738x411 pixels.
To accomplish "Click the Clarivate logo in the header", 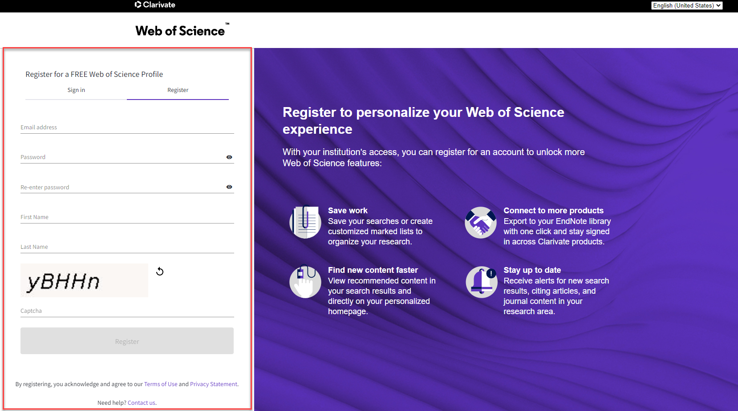I will point(154,5).
